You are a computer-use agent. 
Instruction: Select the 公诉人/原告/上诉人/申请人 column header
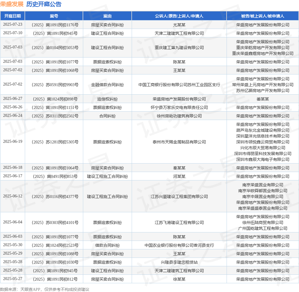[179, 16]
